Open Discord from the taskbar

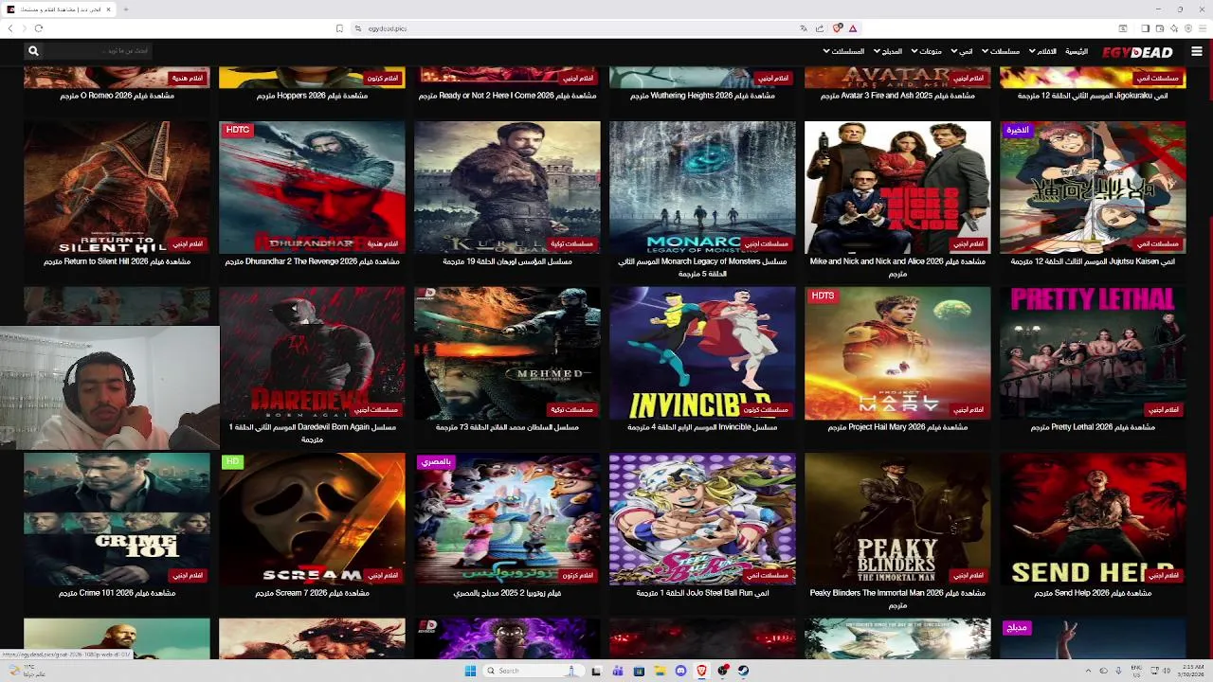point(680,671)
